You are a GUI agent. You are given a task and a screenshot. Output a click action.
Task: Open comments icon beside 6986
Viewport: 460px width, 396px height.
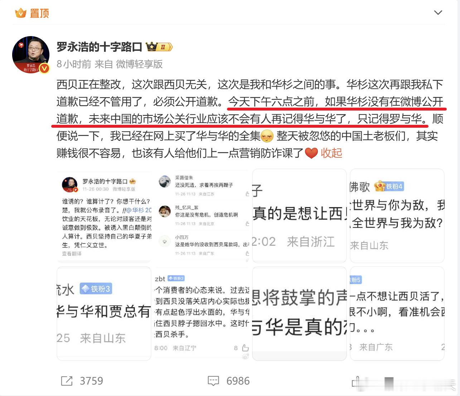click(213, 381)
